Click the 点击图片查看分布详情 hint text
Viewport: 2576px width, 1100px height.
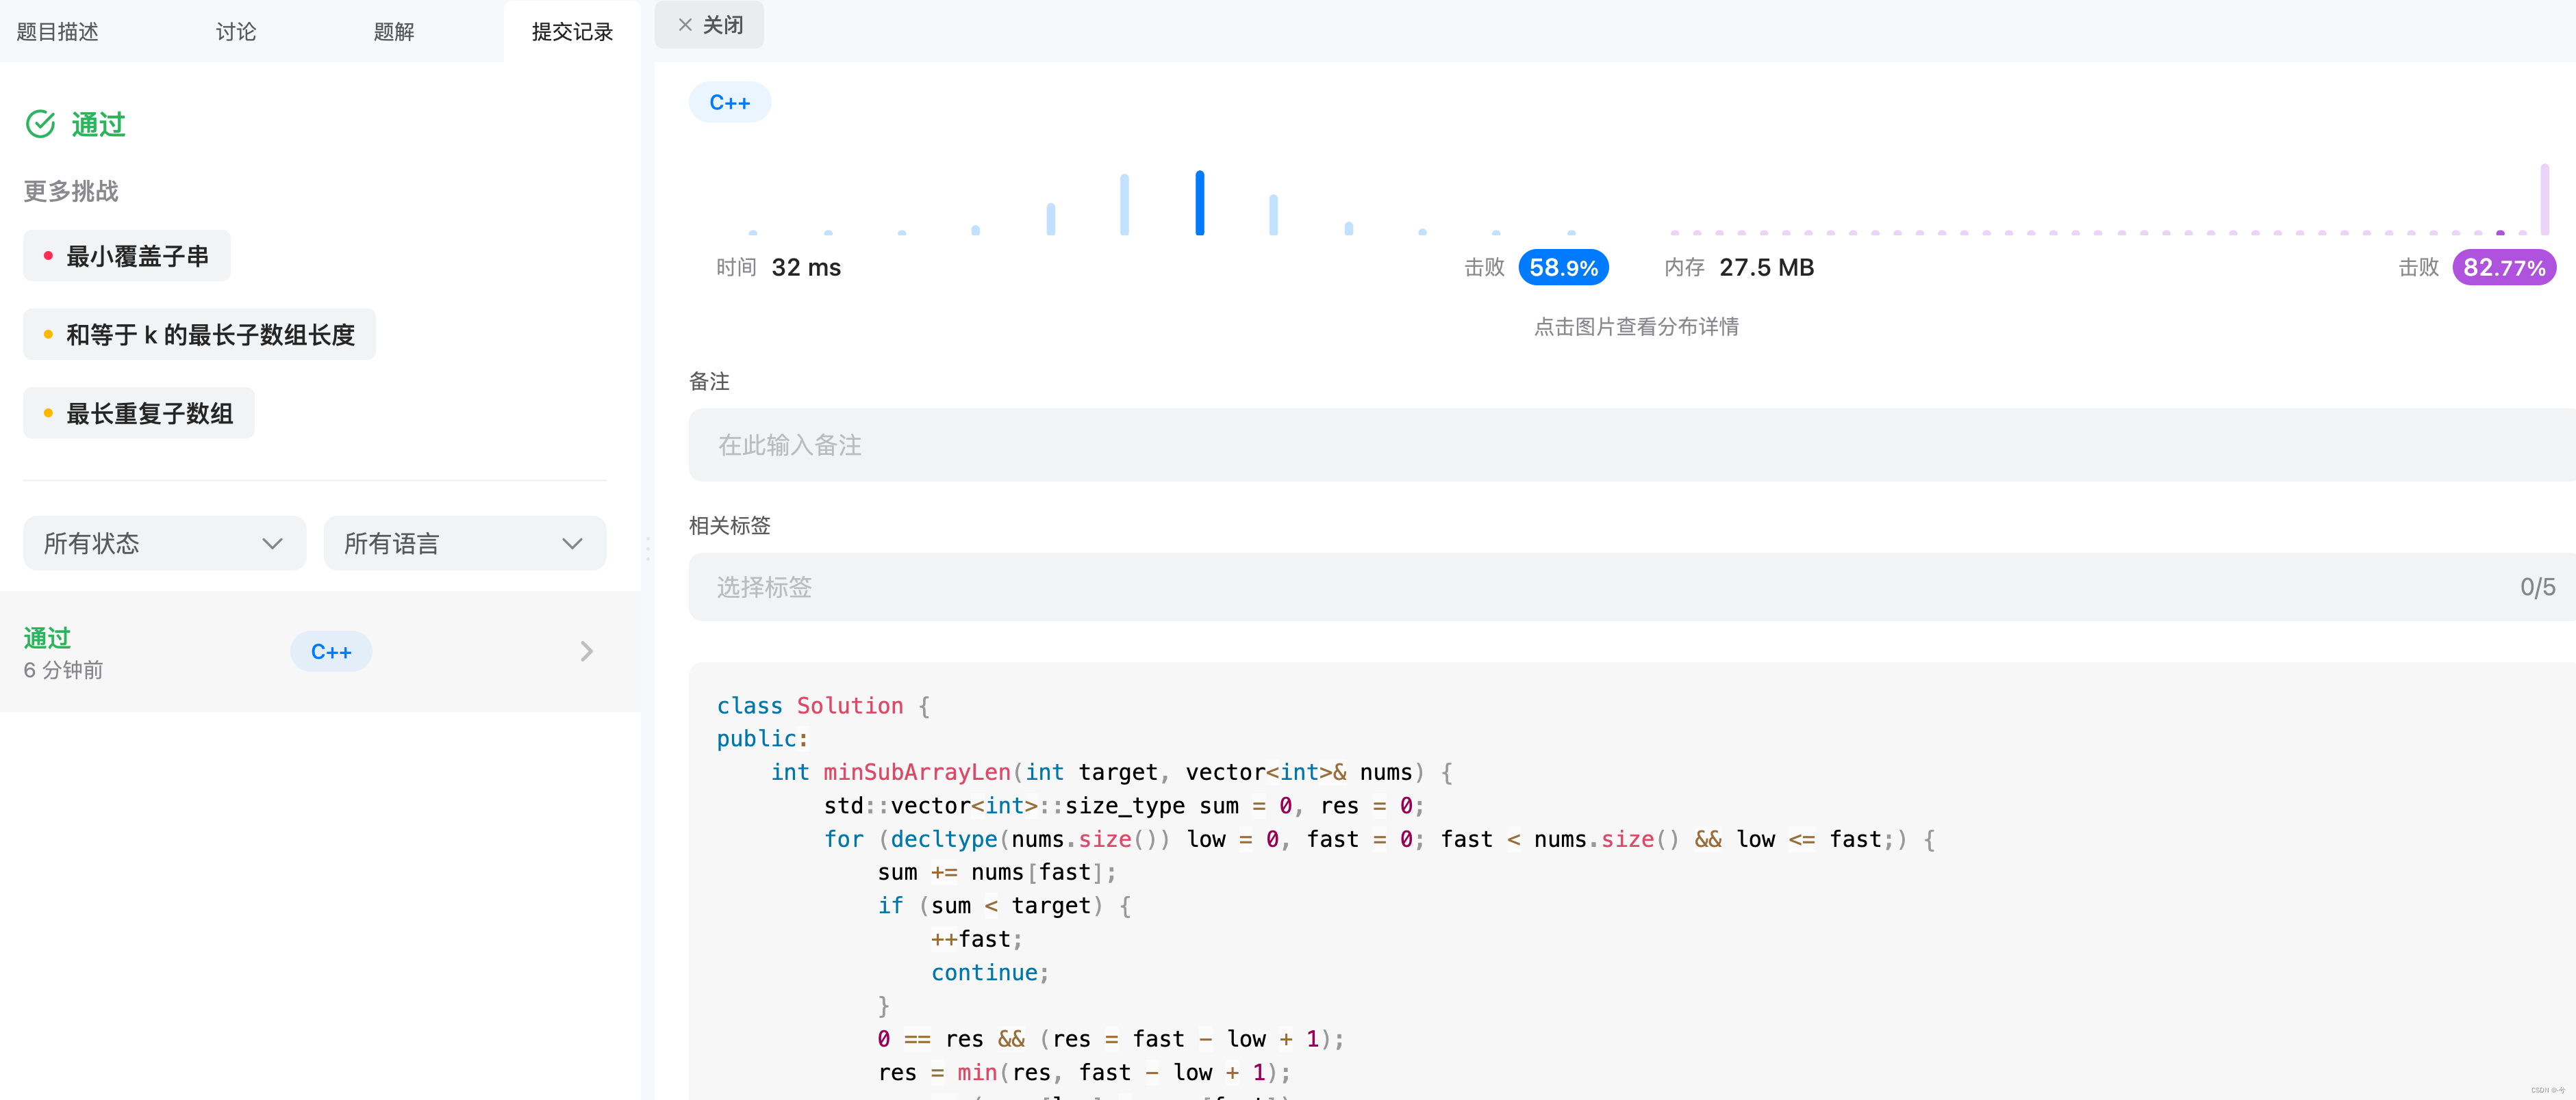(x=1636, y=327)
